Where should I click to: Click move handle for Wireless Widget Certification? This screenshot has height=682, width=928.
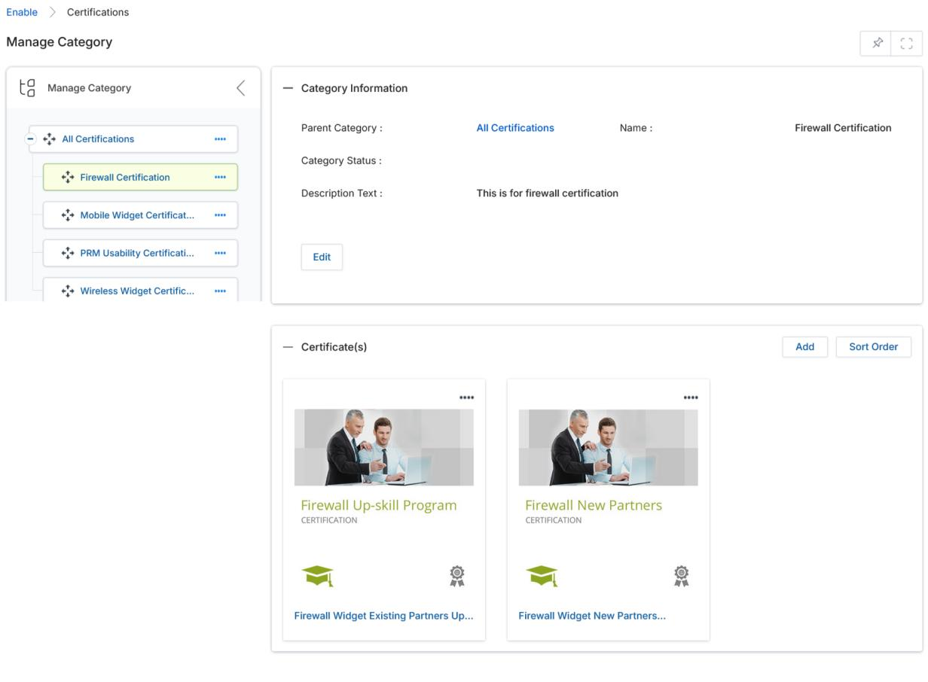68,291
